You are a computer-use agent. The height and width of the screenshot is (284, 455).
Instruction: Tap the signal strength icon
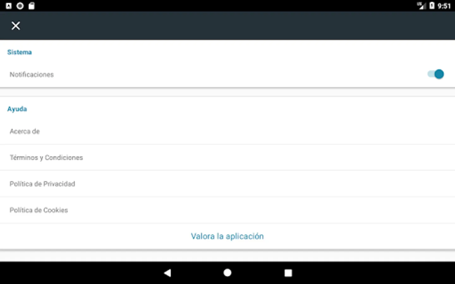pyautogui.click(x=422, y=6)
